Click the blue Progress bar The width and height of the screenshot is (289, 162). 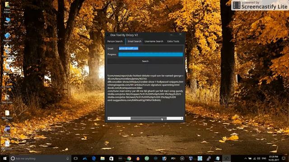(x=150, y=54)
